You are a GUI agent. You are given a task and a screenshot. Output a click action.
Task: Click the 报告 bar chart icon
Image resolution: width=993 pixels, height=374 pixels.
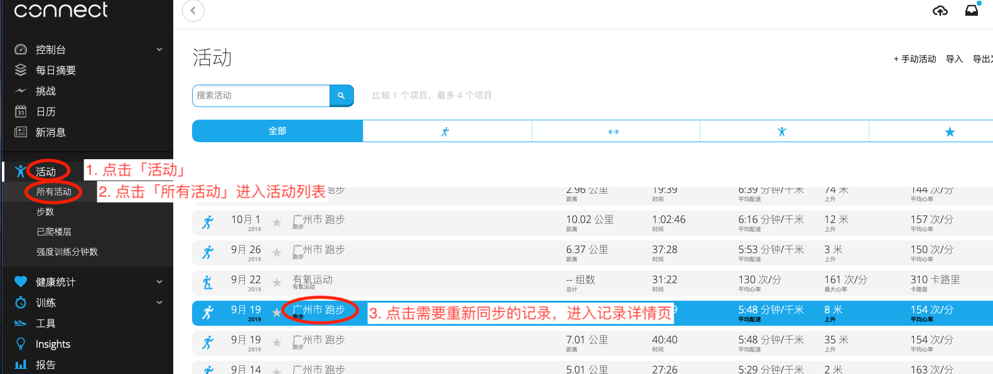coord(21,365)
